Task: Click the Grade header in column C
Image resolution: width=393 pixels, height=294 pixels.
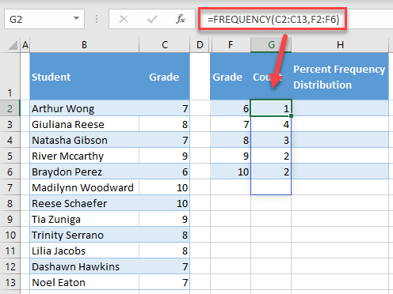Action: (x=165, y=77)
